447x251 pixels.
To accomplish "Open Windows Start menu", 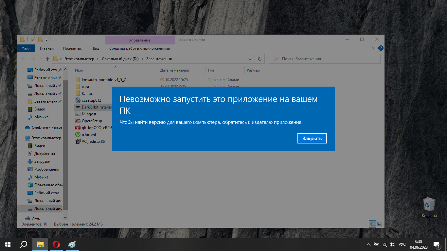I will click(8, 244).
